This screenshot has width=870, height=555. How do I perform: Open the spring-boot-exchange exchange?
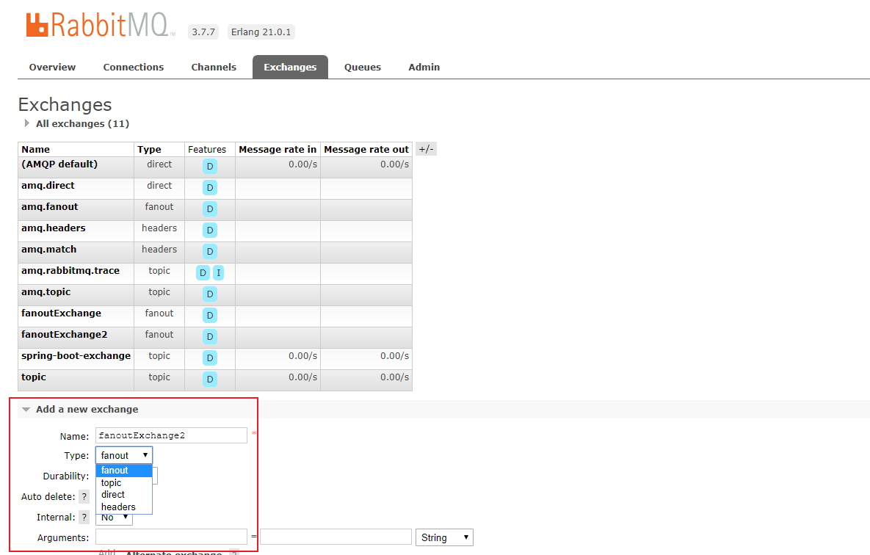(x=76, y=356)
